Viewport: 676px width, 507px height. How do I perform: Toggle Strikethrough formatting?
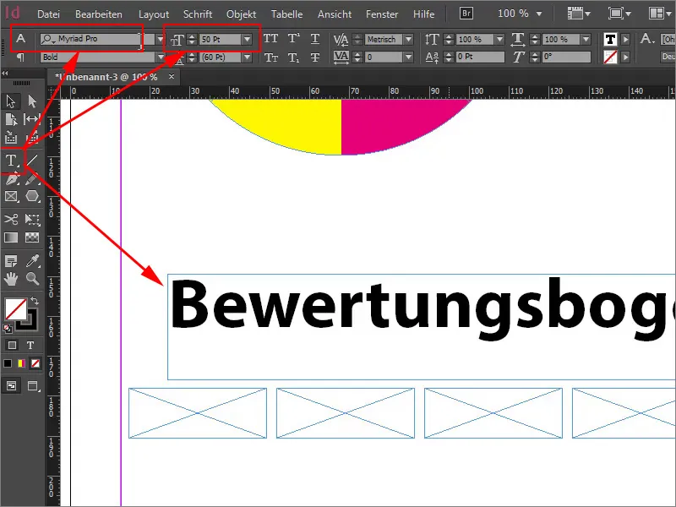pos(315,57)
